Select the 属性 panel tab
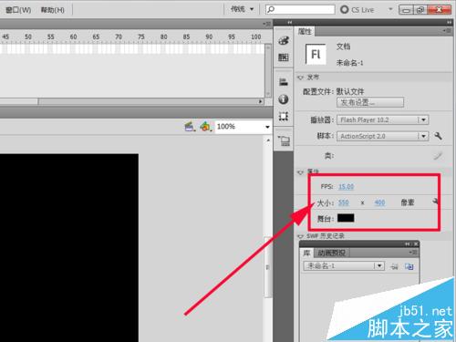This screenshot has width=456, height=342. (x=305, y=31)
